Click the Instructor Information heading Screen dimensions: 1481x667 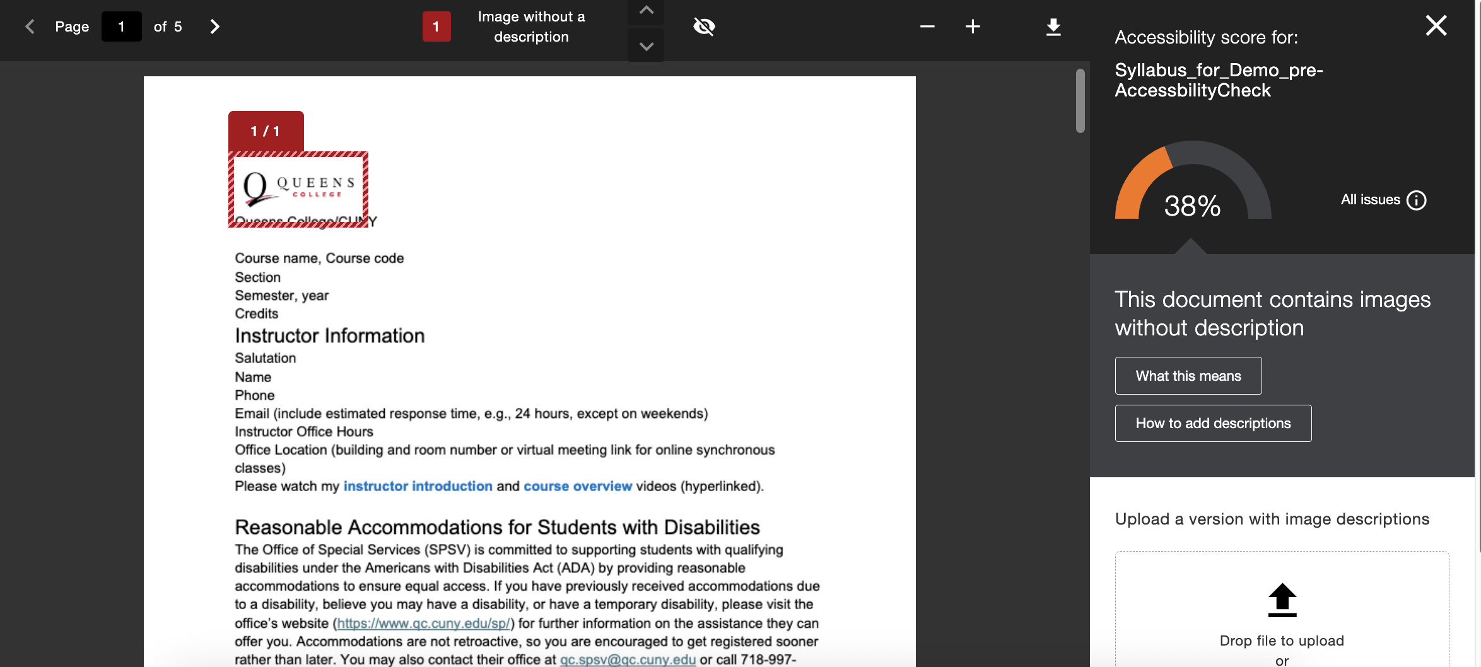330,335
